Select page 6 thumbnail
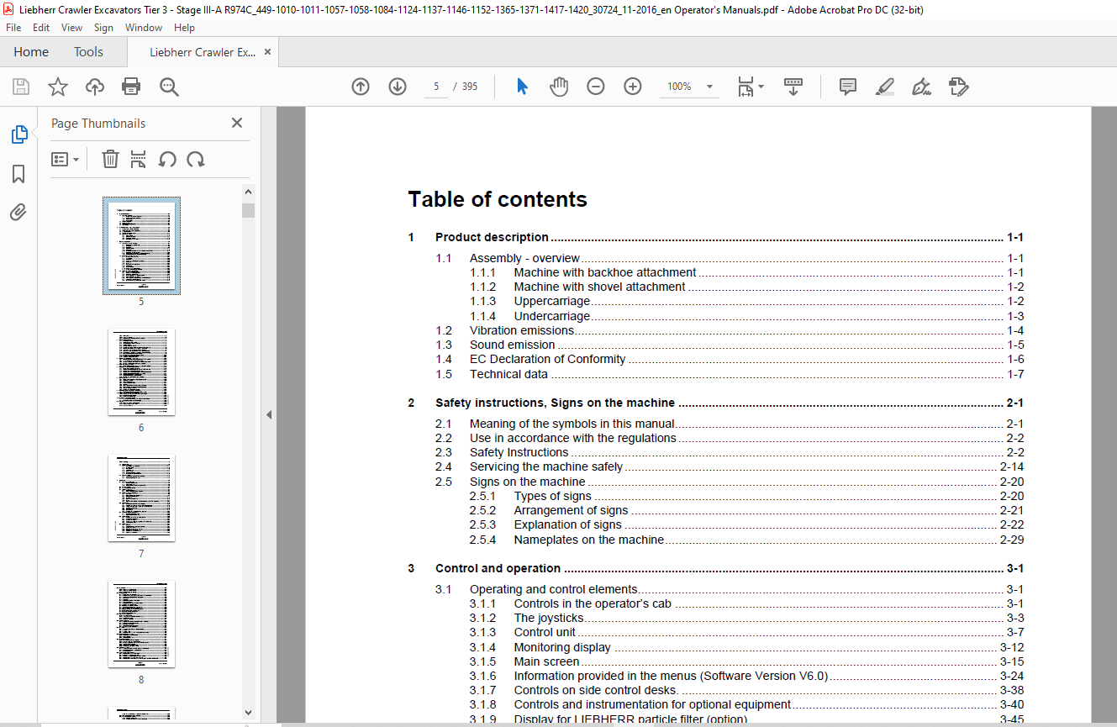 [141, 372]
